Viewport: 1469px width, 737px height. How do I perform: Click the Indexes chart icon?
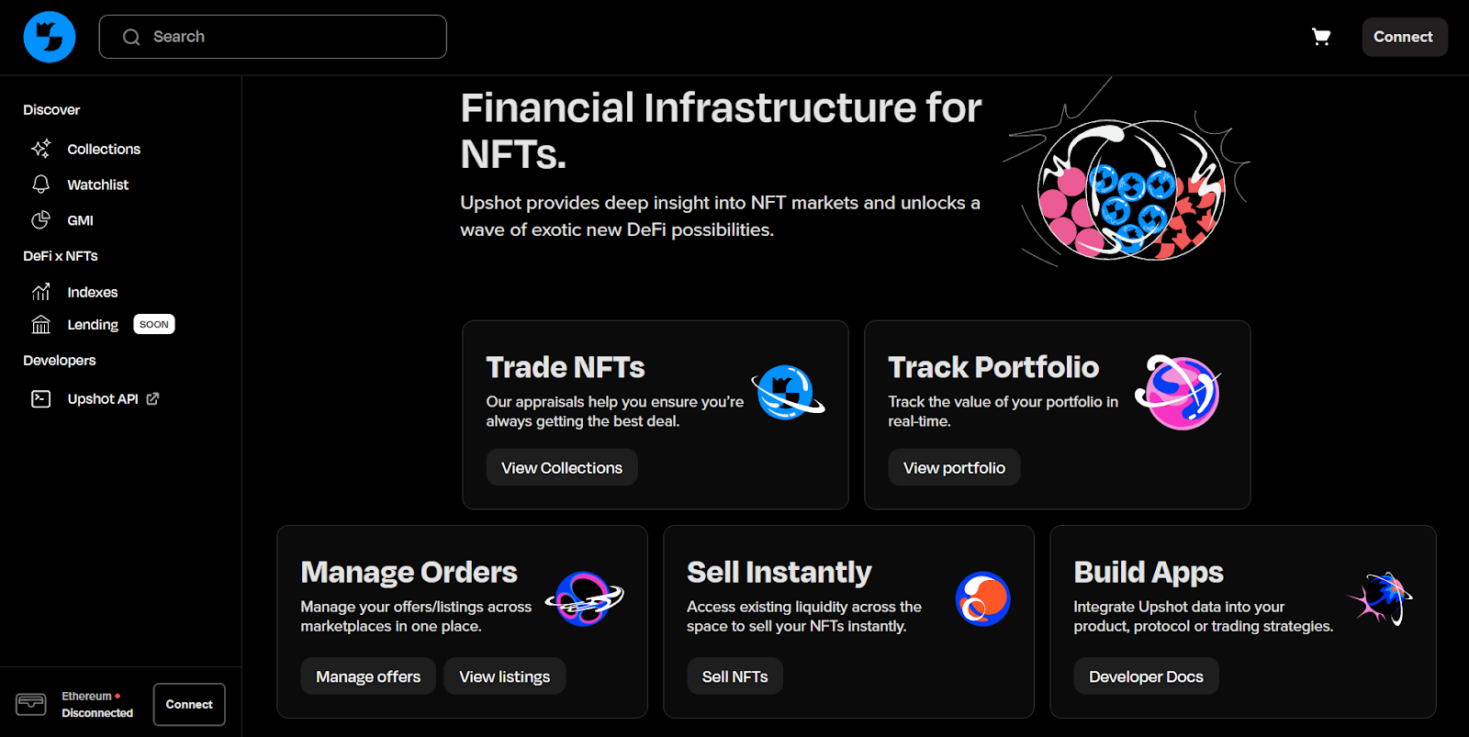point(41,292)
